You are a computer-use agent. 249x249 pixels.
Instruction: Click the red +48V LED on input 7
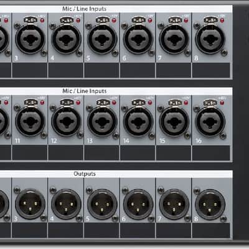[x=186, y=21]
